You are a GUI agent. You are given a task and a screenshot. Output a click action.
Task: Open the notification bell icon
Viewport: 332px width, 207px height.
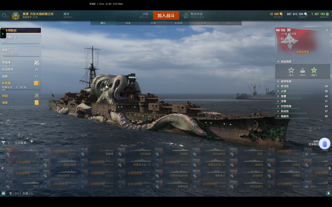tap(328, 193)
